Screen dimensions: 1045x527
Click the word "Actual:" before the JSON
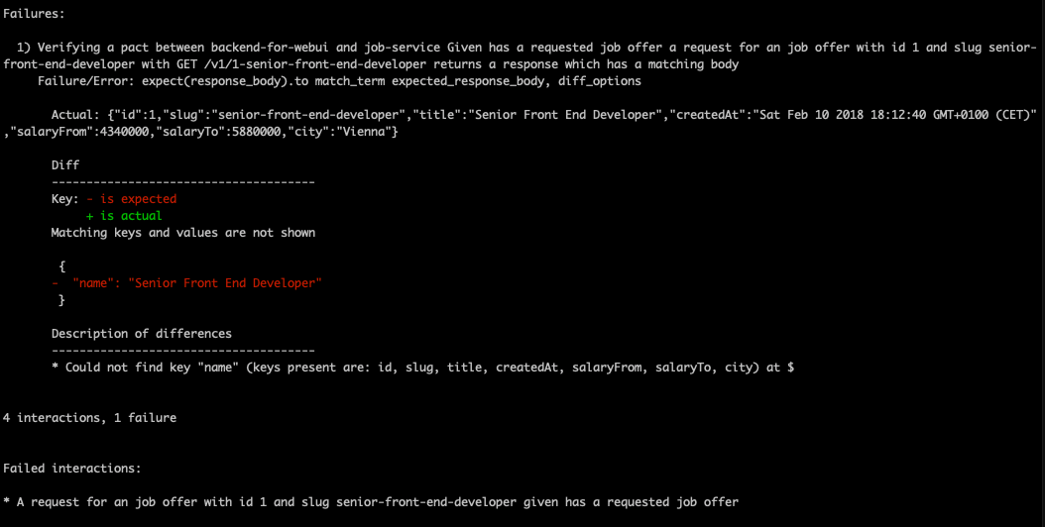click(x=75, y=115)
